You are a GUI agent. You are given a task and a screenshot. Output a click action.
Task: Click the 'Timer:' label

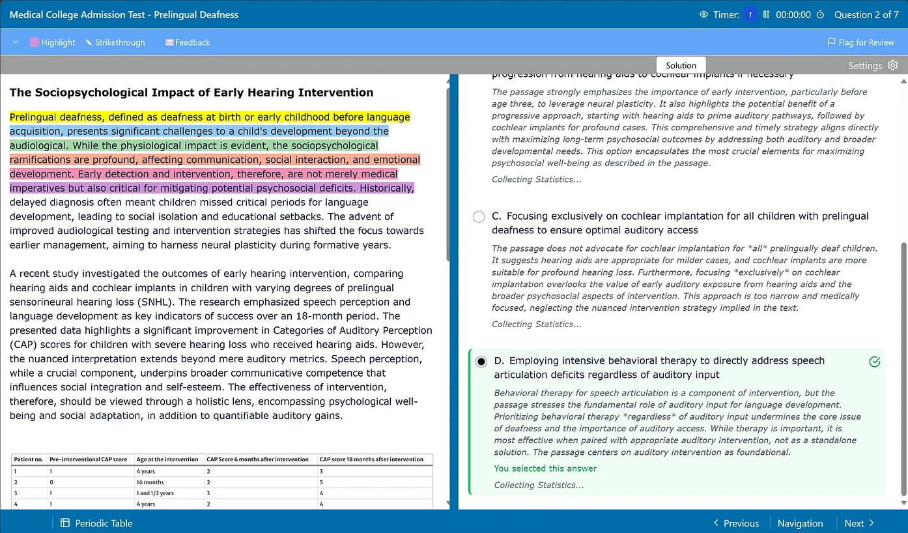726,14
